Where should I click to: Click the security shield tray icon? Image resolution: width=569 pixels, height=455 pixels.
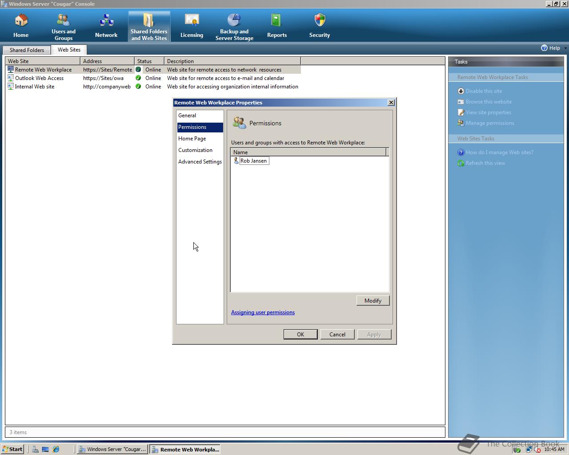coord(517,450)
